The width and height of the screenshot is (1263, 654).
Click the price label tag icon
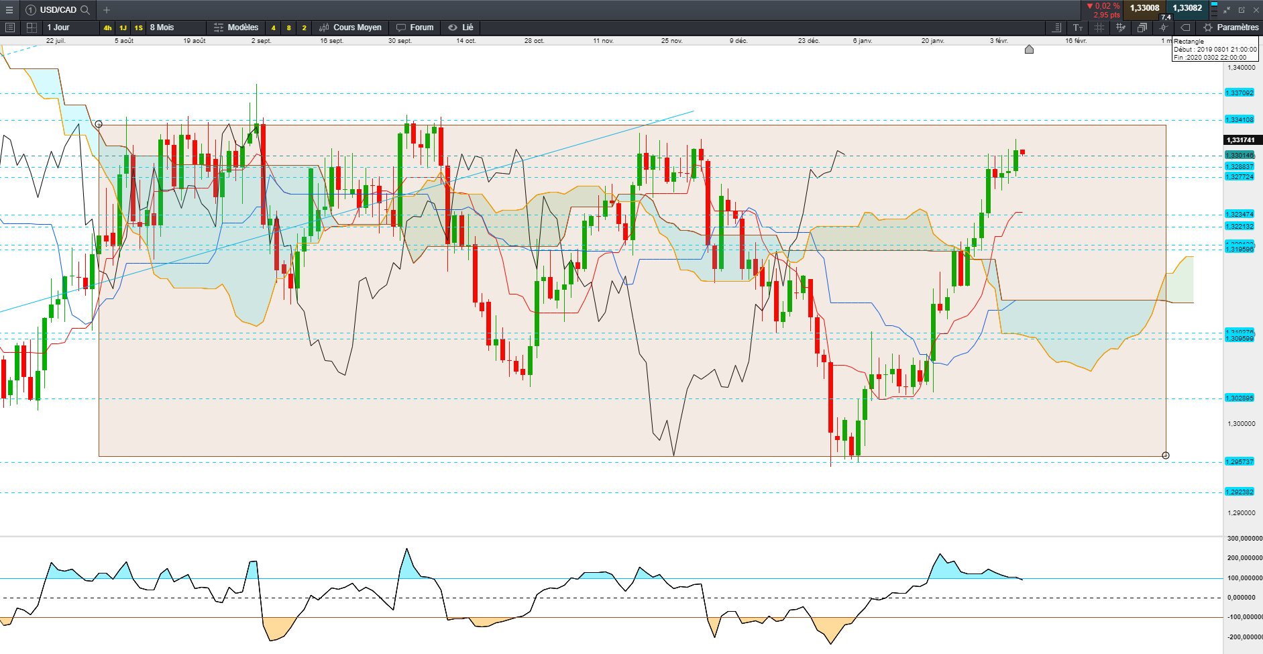pos(1185,28)
